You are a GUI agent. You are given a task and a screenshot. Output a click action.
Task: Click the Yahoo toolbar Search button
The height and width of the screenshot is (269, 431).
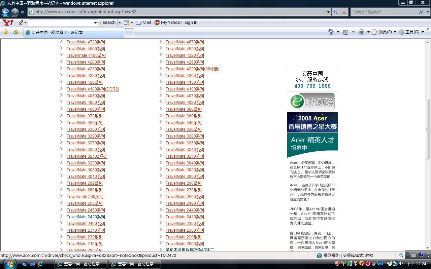pos(109,23)
